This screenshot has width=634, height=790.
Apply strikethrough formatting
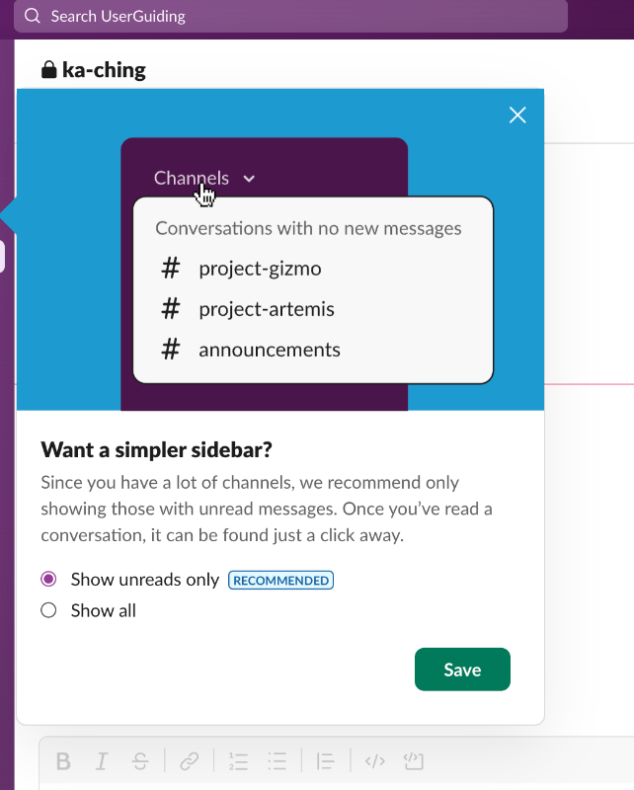140,760
